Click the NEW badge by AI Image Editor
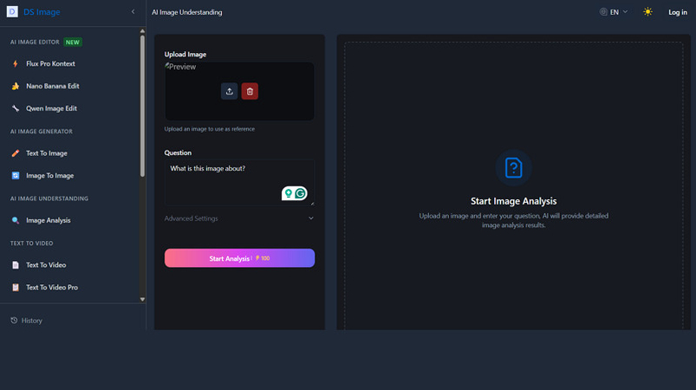The width and height of the screenshot is (696, 390). coord(73,42)
